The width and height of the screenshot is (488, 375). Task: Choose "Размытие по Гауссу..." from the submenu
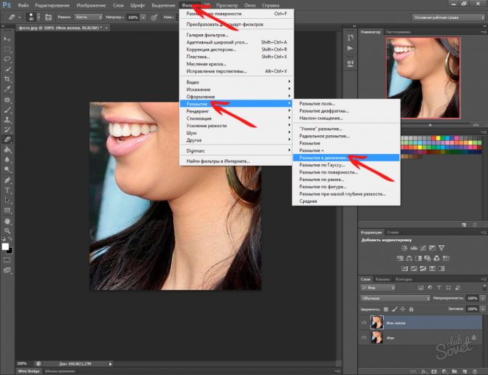[321, 164]
